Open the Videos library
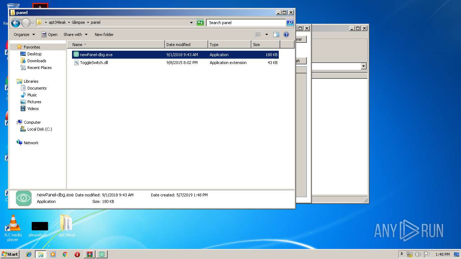Image resolution: width=461 pixels, height=259 pixels. [x=33, y=109]
